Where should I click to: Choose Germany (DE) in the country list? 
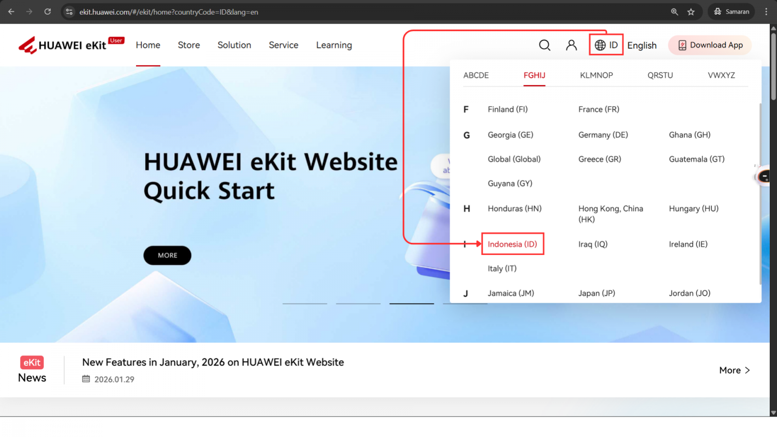click(603, 135)
